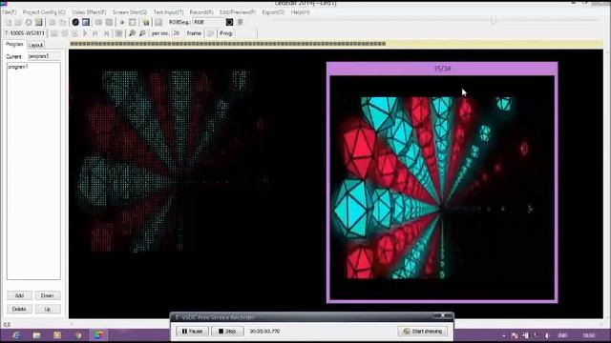
Task: Click the square frame icon right of red dot
Action: pyautogui.click(x=133, y=23)
